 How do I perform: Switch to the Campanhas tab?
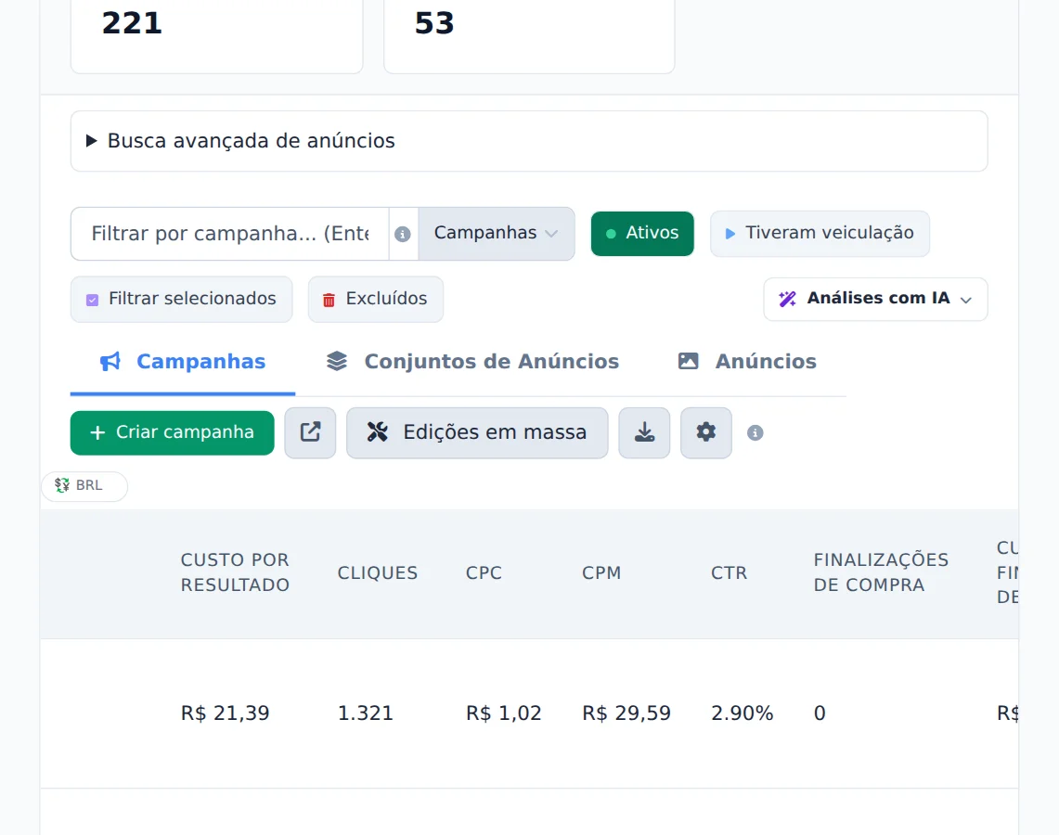click(x=183, y=362)
